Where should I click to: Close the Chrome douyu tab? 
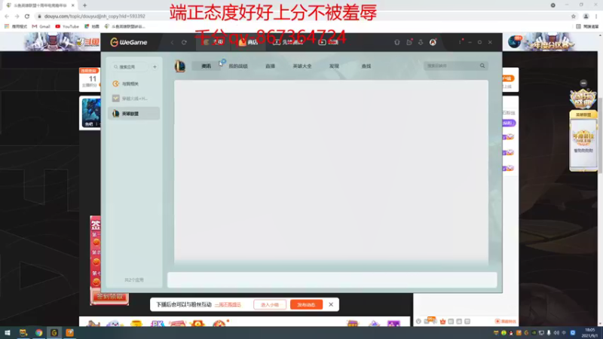tap(72, 5)
